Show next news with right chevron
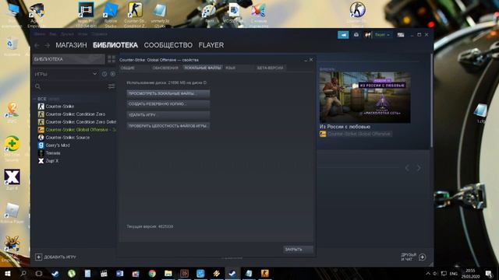This screenshot has width=499, height=280. click(x=419, y=168)
